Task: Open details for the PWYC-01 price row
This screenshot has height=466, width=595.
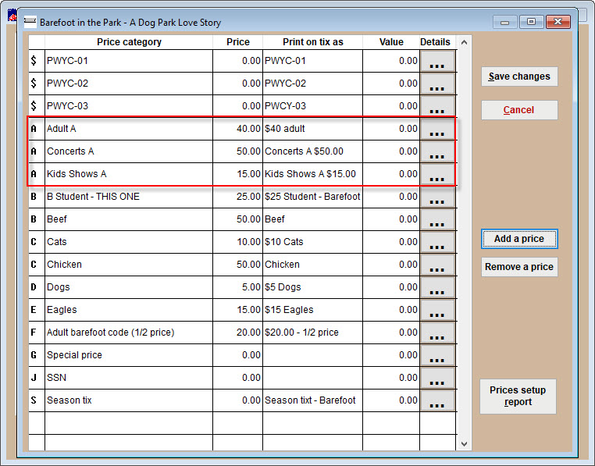Action: pos(436,62)
